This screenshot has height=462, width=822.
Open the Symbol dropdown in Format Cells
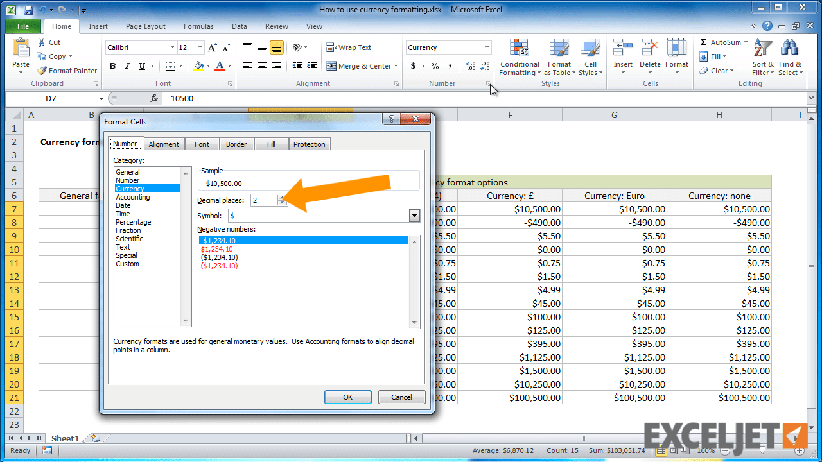point(414,216)
